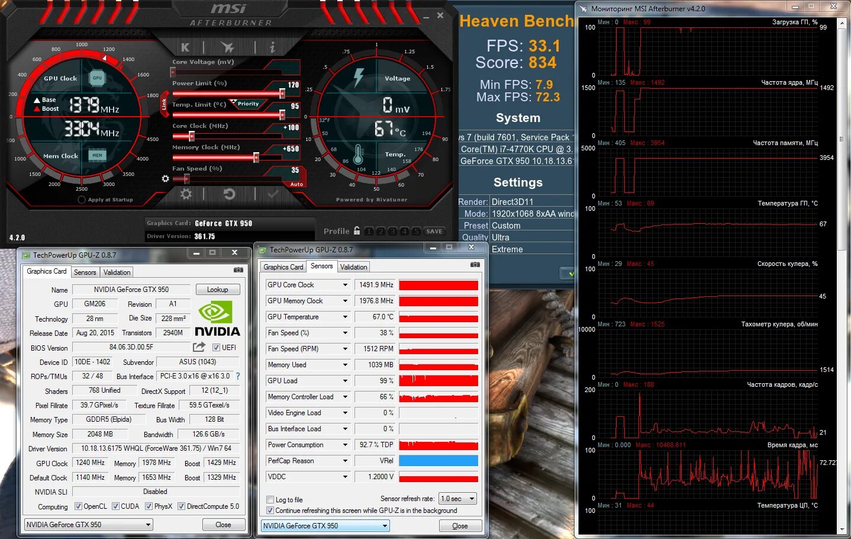This screenshot has width=851, height=539.
Task: Click Memory Clock slider handle
Action: pos(256,158)
